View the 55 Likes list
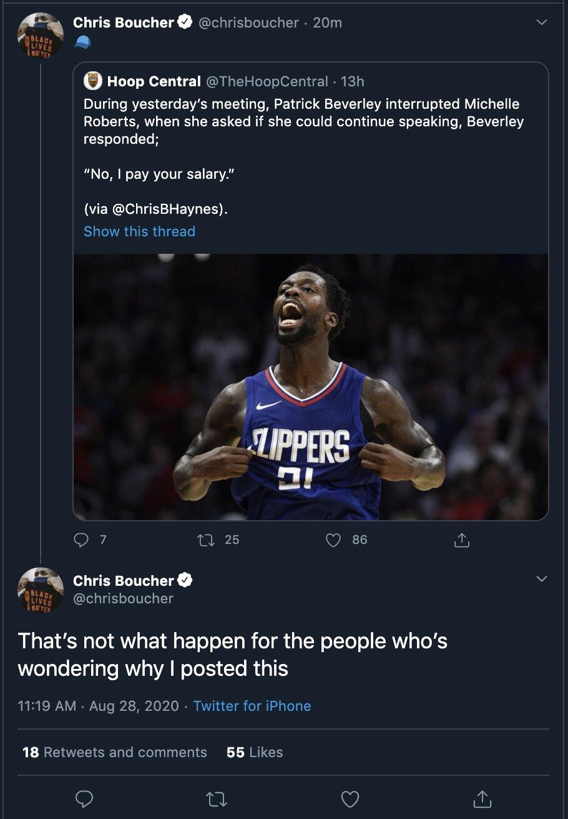The height and width of the screenshot is (819, 568). pos(255,752)
